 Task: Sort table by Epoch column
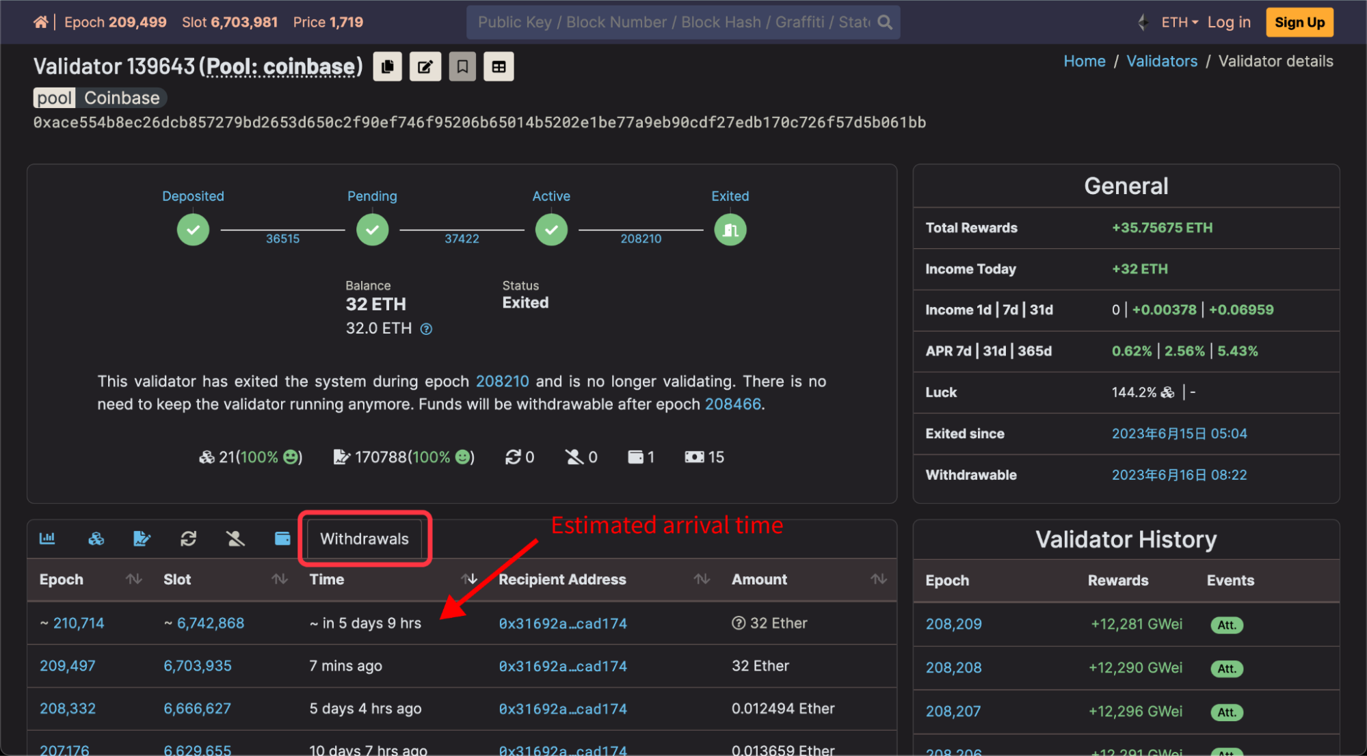(x=134, y=580)
